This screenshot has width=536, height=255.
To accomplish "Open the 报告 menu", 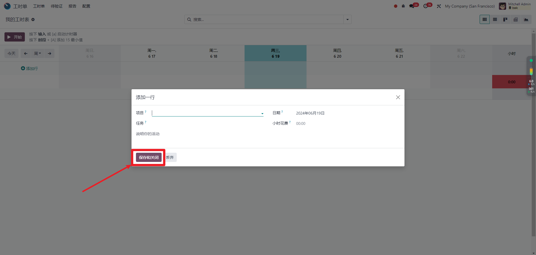I will tap(72, 6).
